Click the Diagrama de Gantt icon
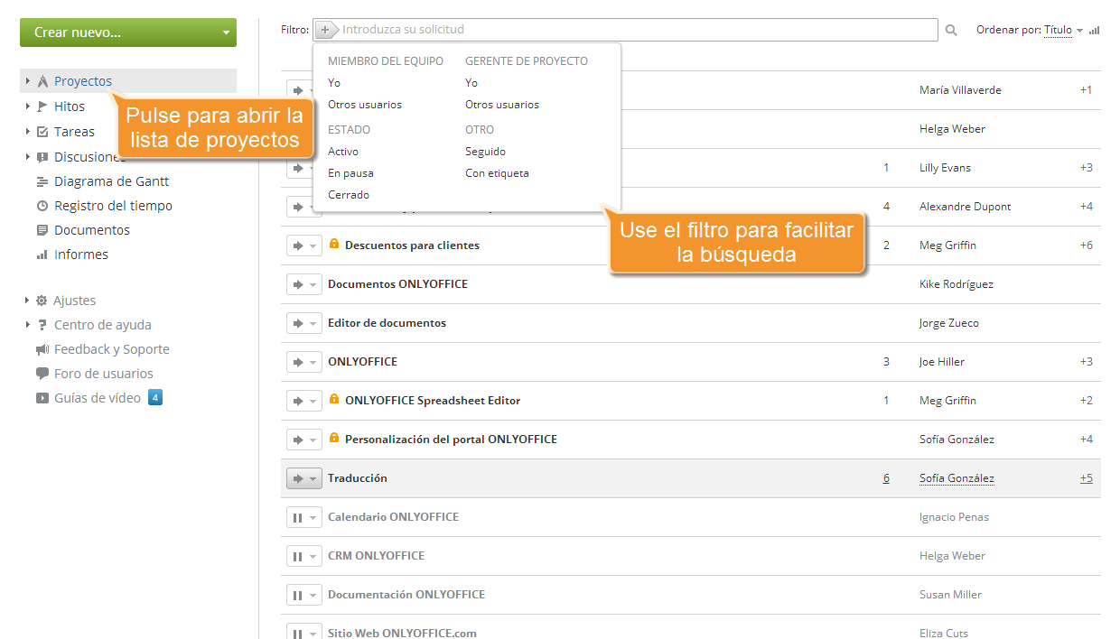 42,181
